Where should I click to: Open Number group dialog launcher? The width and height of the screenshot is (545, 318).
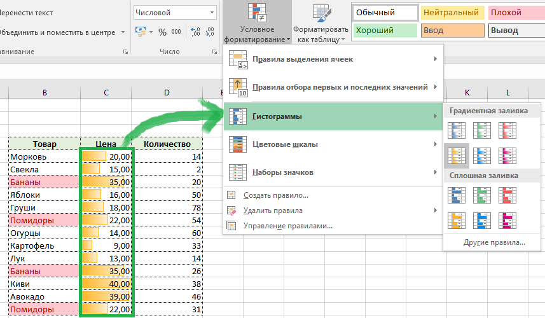(214, 52)
